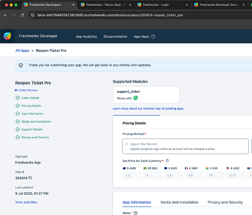Open App Ideas in the top navigation
Screen dimensions: 252x215
[141, 37]
